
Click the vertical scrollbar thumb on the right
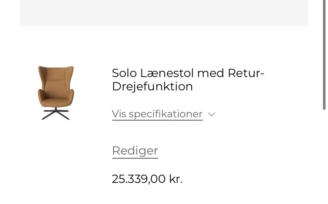324,55
